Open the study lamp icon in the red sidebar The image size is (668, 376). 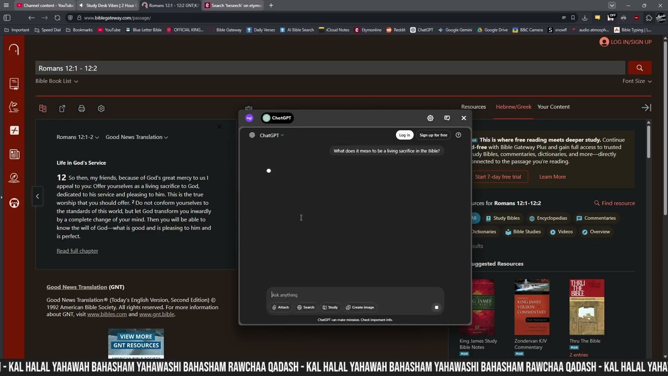coord(14,107)
